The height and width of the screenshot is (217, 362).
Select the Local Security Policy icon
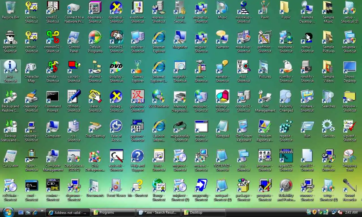point(180,12)
